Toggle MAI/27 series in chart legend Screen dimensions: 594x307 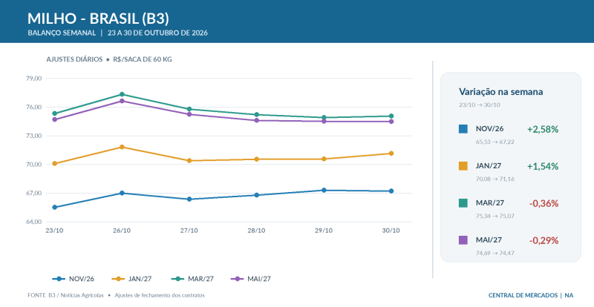(251, 279)
